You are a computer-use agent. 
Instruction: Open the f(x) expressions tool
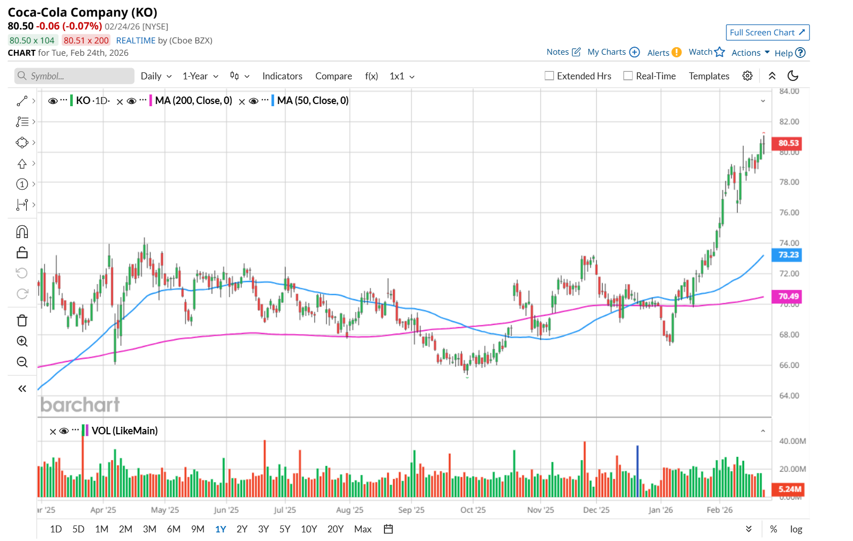point(372,76)
